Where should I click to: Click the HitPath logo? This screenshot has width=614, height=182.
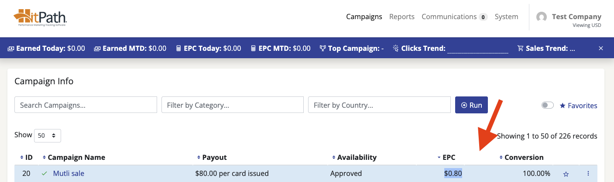coord(40,18)
